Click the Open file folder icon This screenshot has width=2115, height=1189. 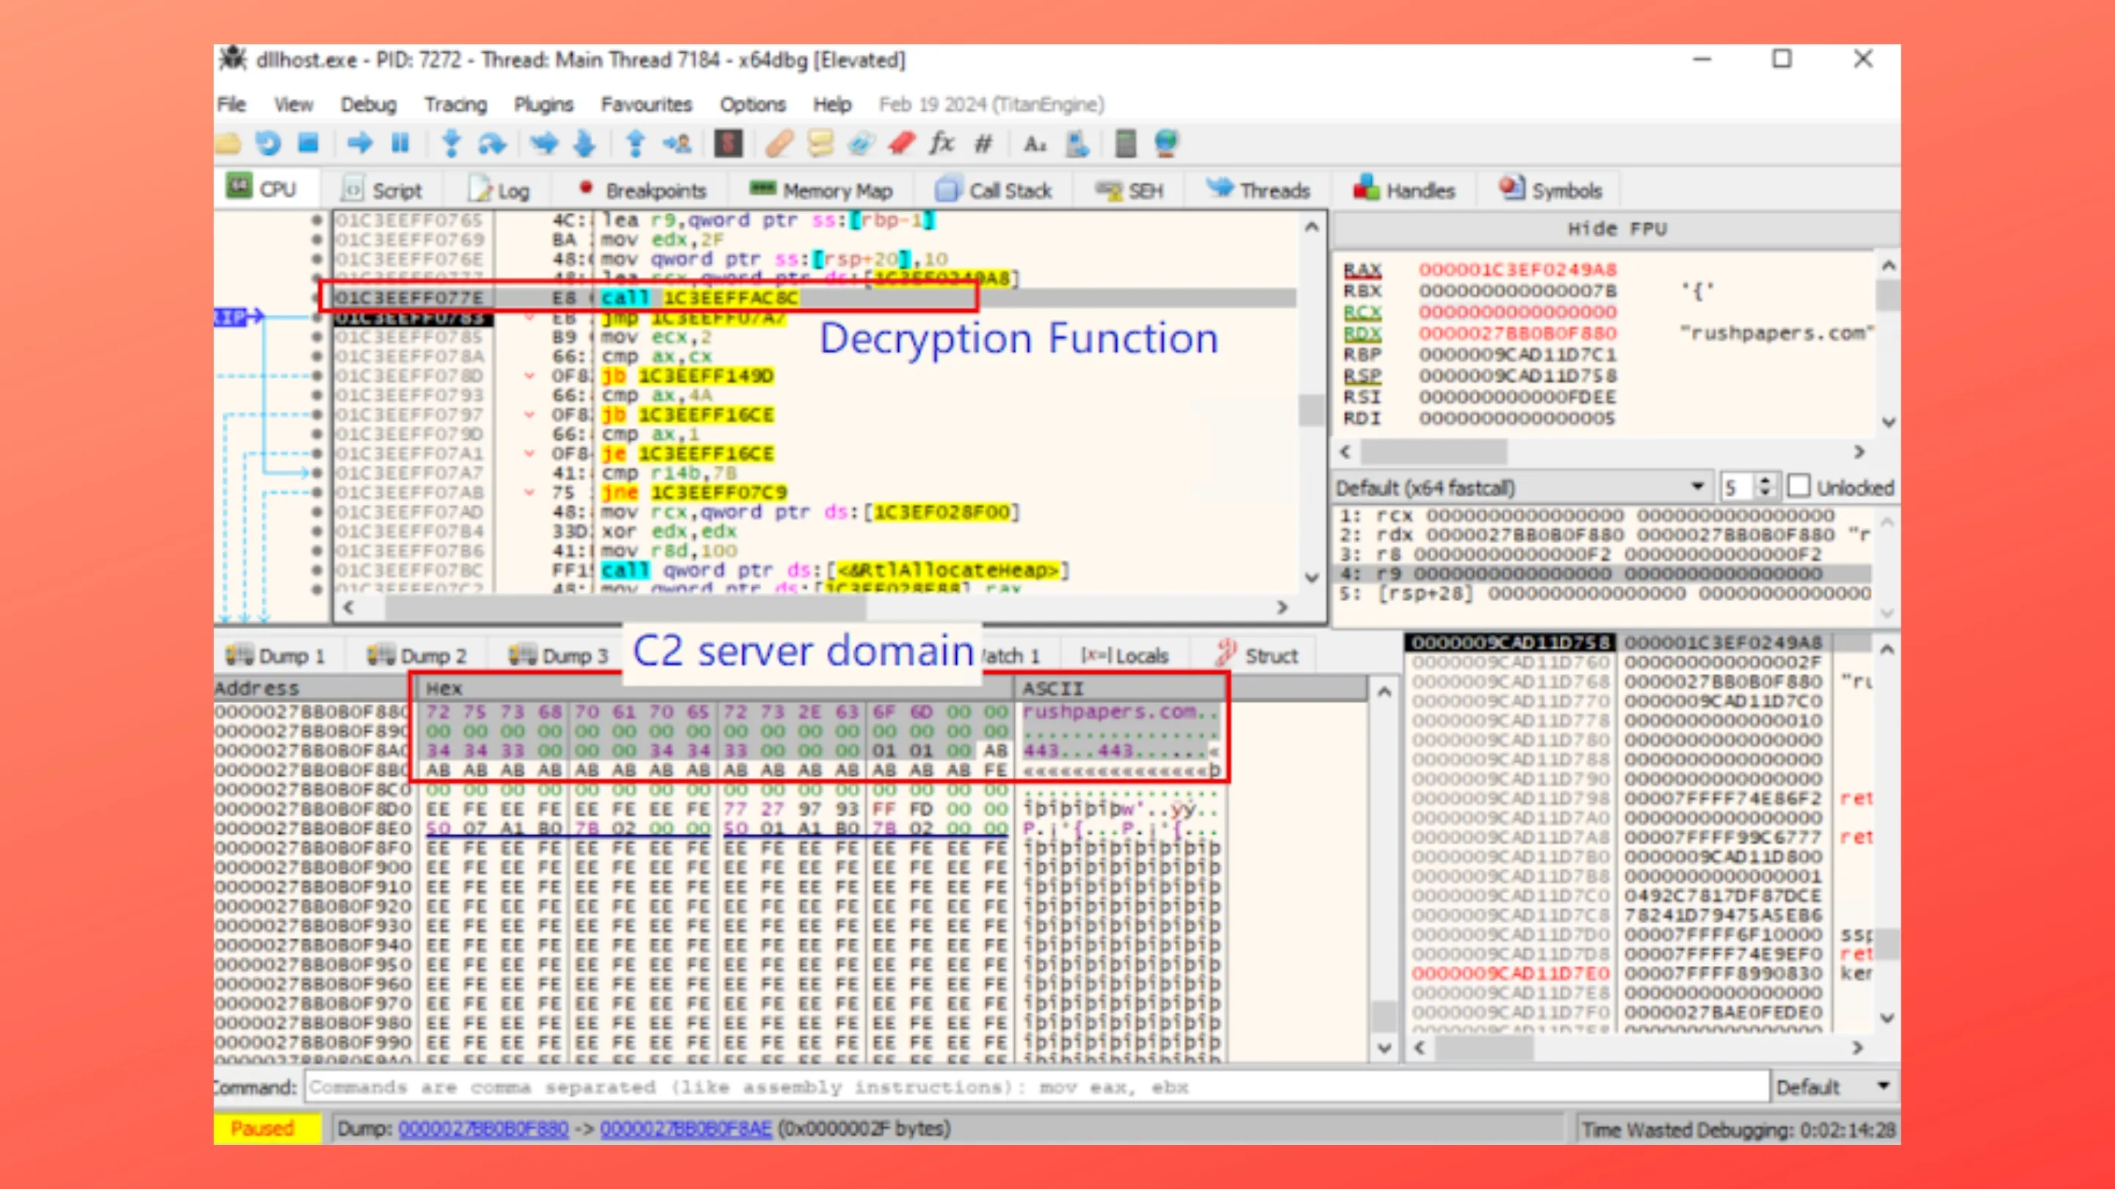coord(229,144)
